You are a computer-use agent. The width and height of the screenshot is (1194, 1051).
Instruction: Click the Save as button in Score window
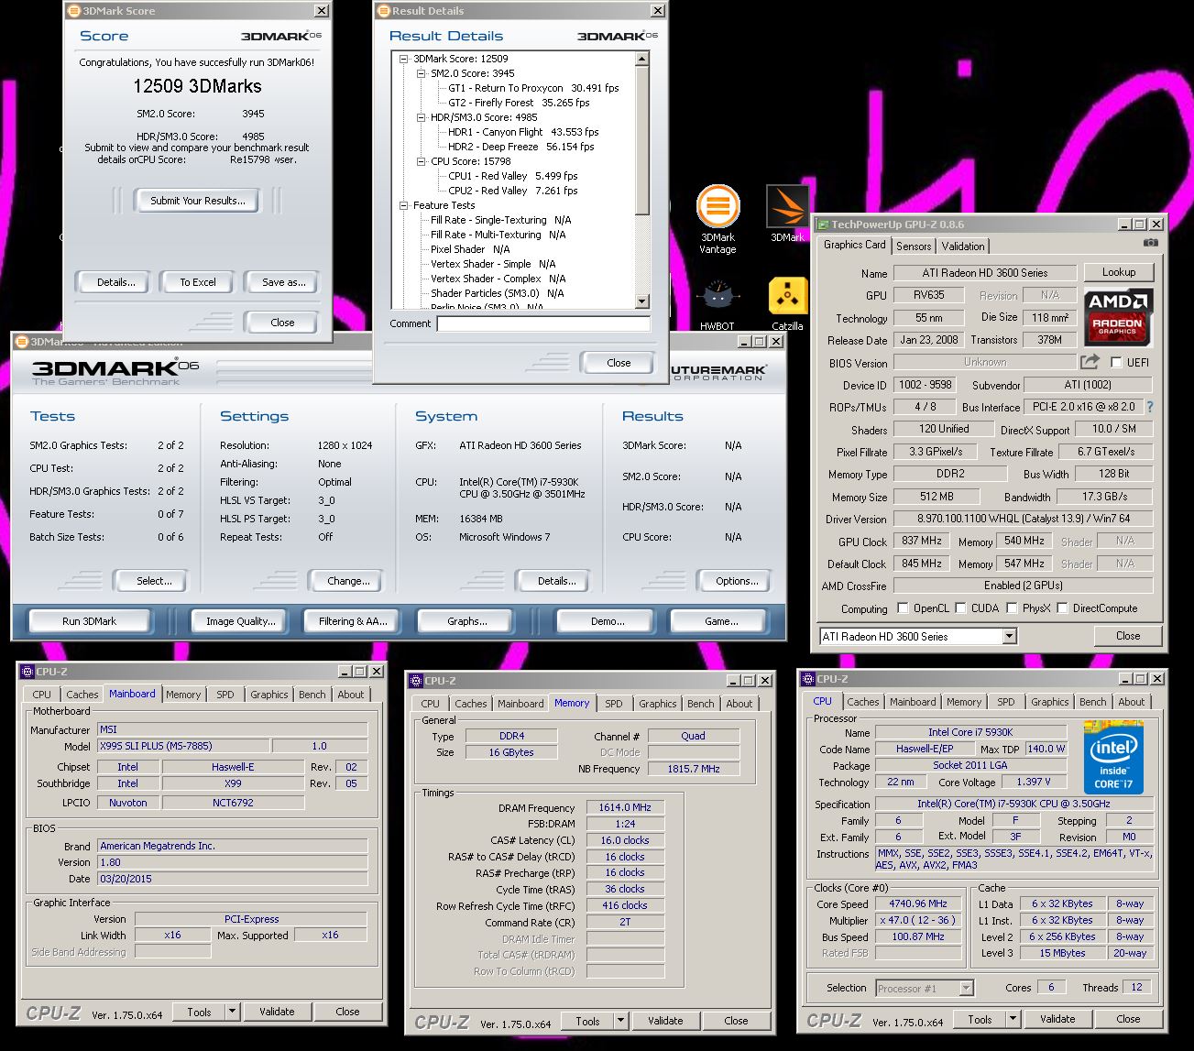[284, 282]
